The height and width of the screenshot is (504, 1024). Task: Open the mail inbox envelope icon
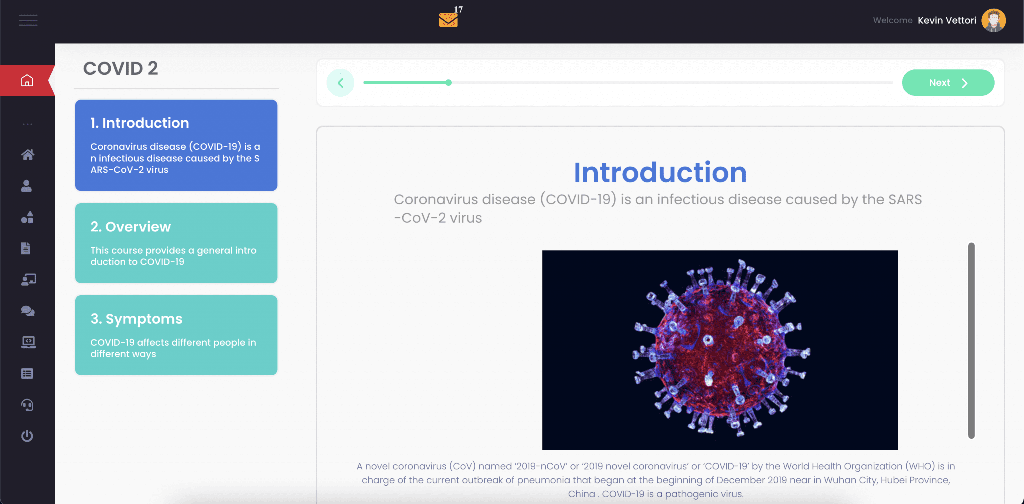pos(448,20)
